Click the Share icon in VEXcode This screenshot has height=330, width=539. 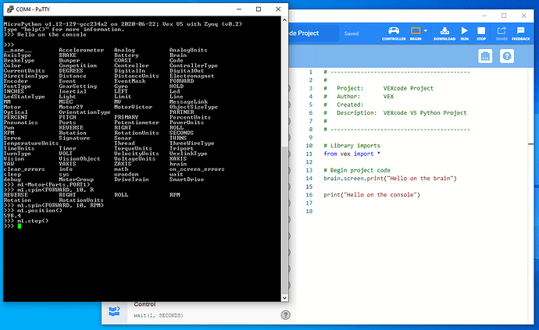pos(502,34)
